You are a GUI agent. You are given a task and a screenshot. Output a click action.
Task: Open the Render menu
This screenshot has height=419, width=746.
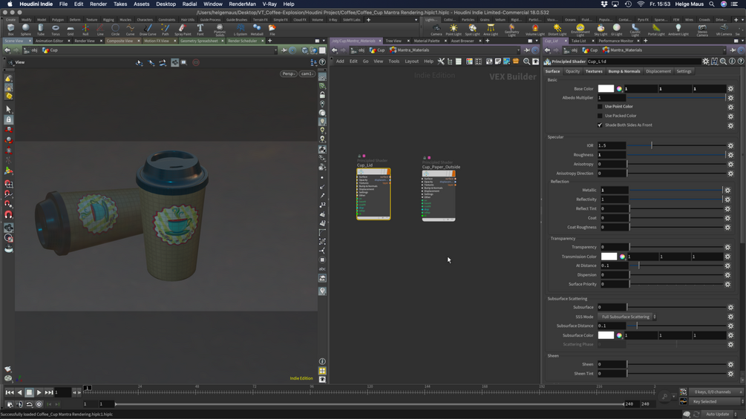pos(98,4)
